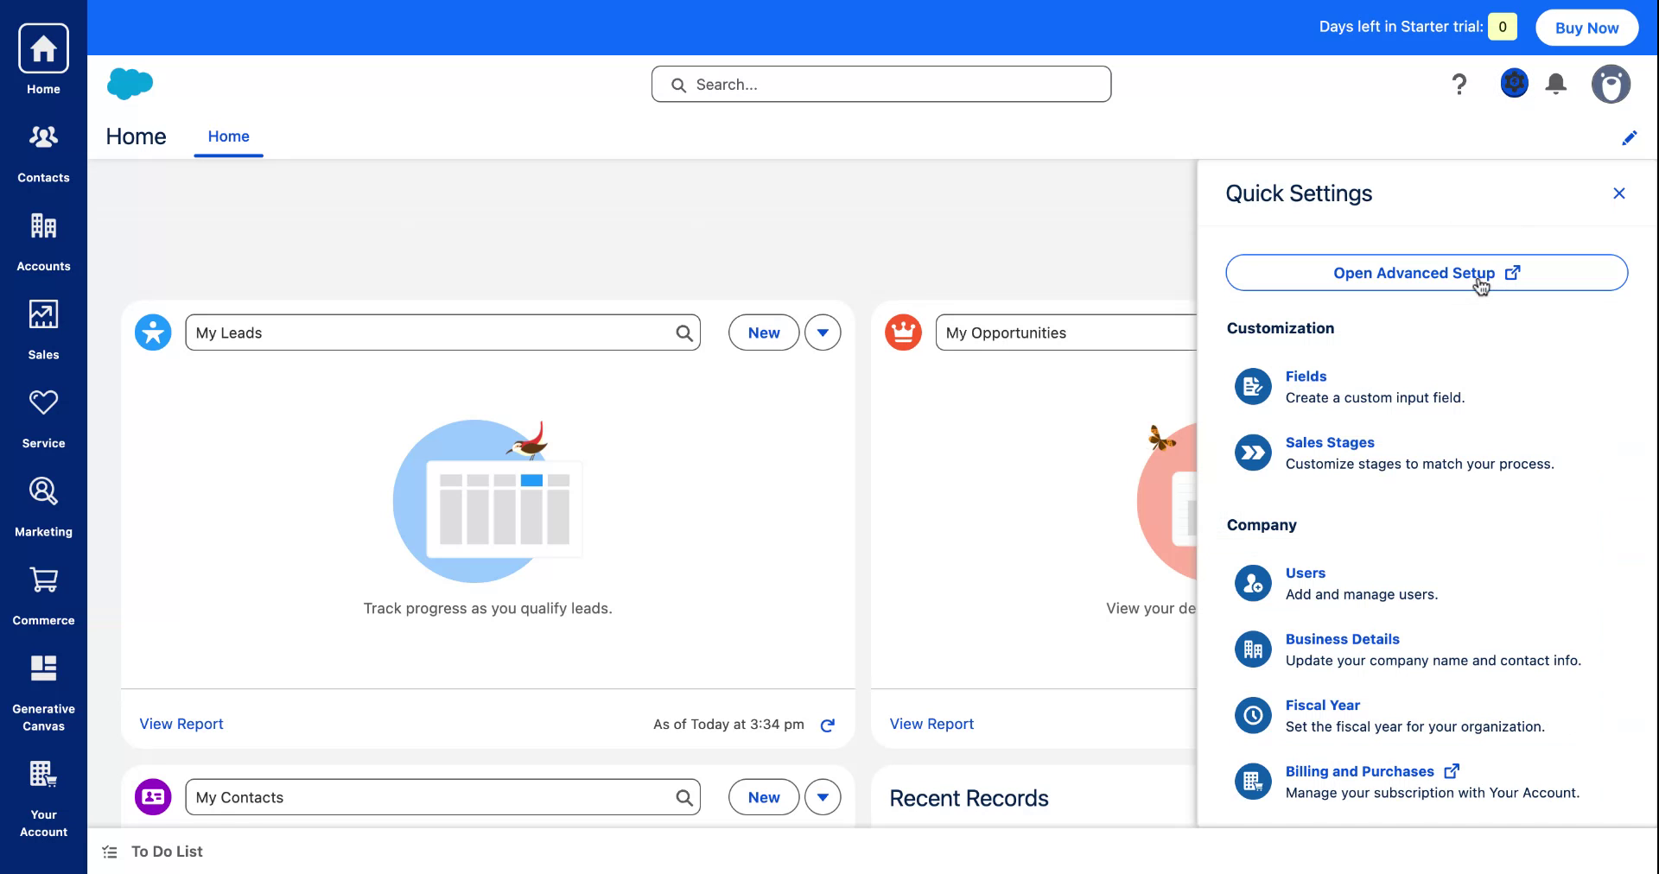The image size is (1659, 874).
Task: Click into the global Search field
Action: point(881,85)
